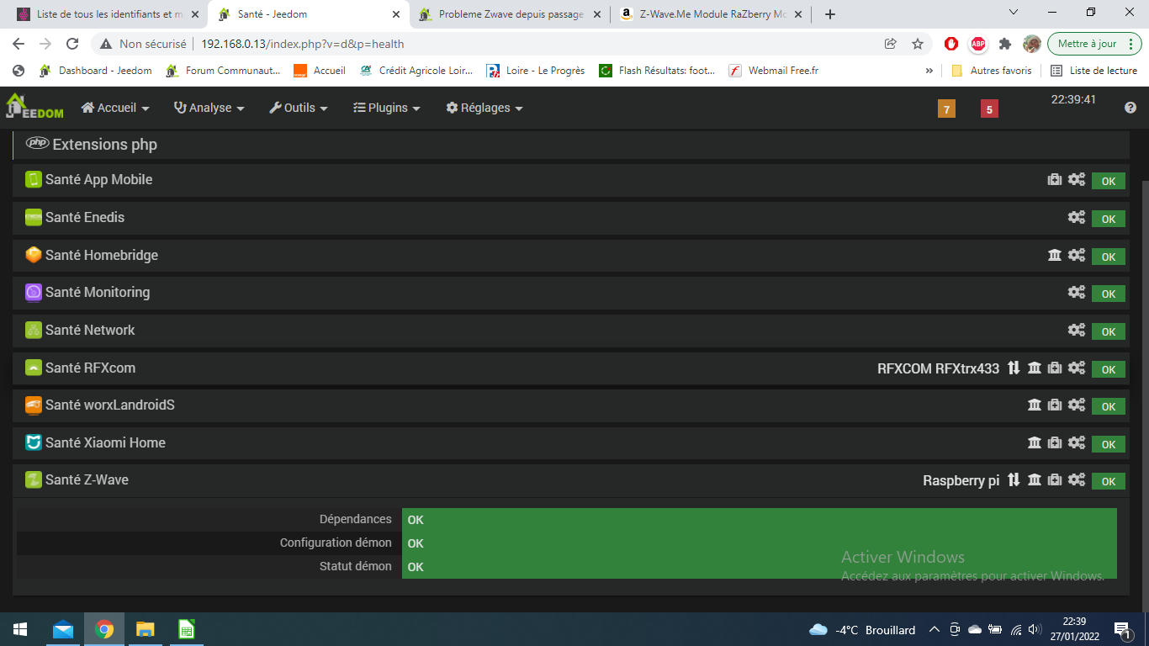Click the bank building icon on Santé worxLandroidS row
The width and height of the screenshot is (1149, 646).
tap(1035, 405)
